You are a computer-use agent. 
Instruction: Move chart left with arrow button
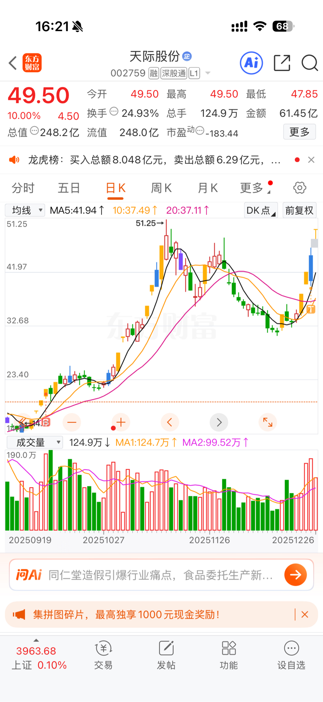click(170, 422)
